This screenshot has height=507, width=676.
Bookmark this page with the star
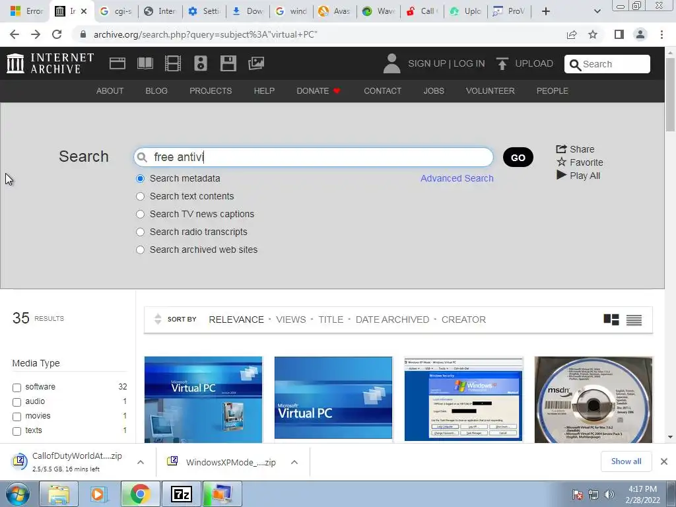pyautogui.click(x=593, y=34)
